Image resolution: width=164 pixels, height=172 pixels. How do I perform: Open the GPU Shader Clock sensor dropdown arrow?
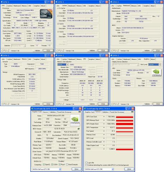[104, 124]
